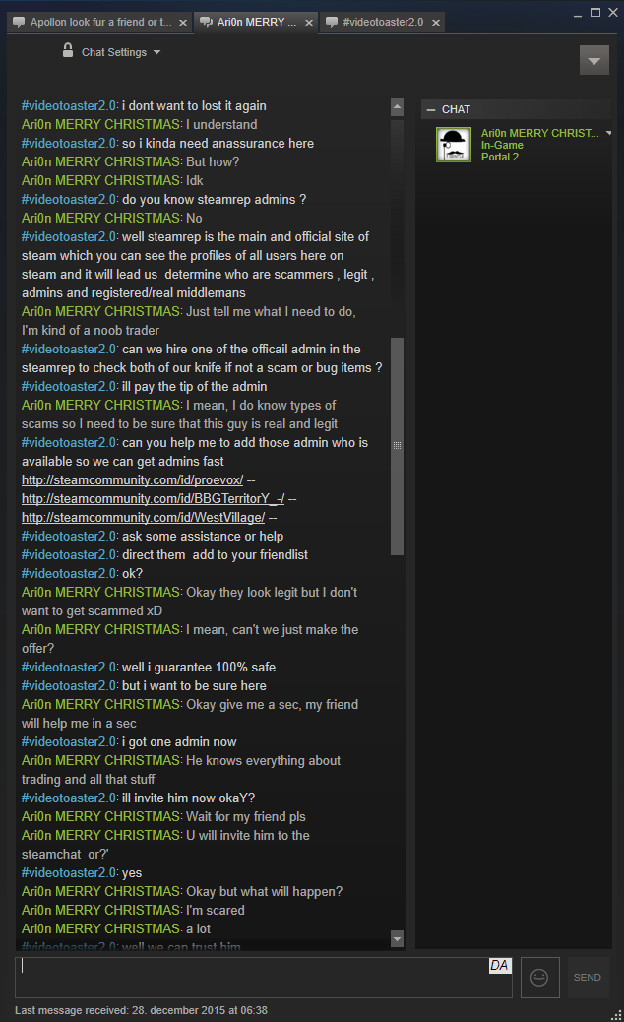This screenshot has height=1022, width=624.
Task: Click the lock icon beside Chat Settings
Action: tap(68, 50)
